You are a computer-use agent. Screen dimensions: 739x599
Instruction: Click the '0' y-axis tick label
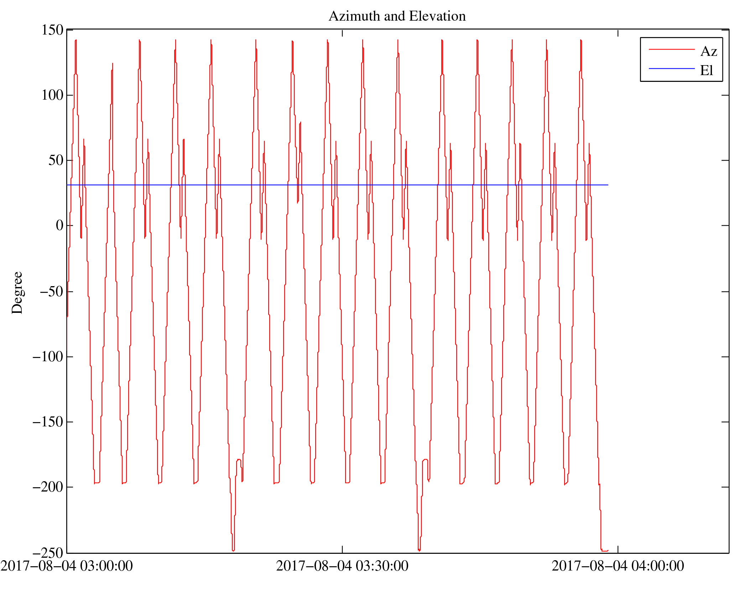point(59,225)
